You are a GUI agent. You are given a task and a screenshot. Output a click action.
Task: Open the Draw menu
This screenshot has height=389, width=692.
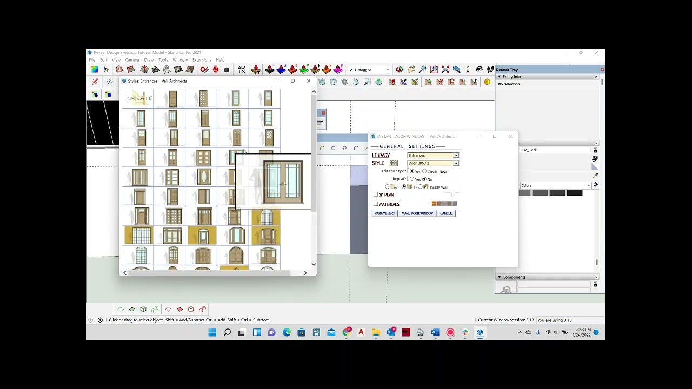[x=149, y=60]
